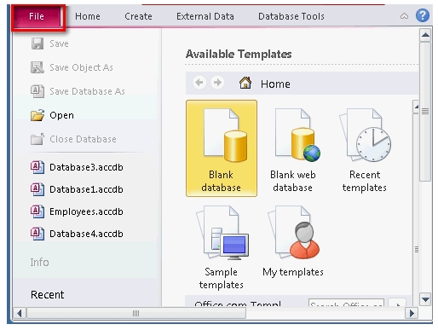Image resolution: width=438 pixels, height=330 pixels.
Task: Open the Recent section
Action: pos(47,295)
